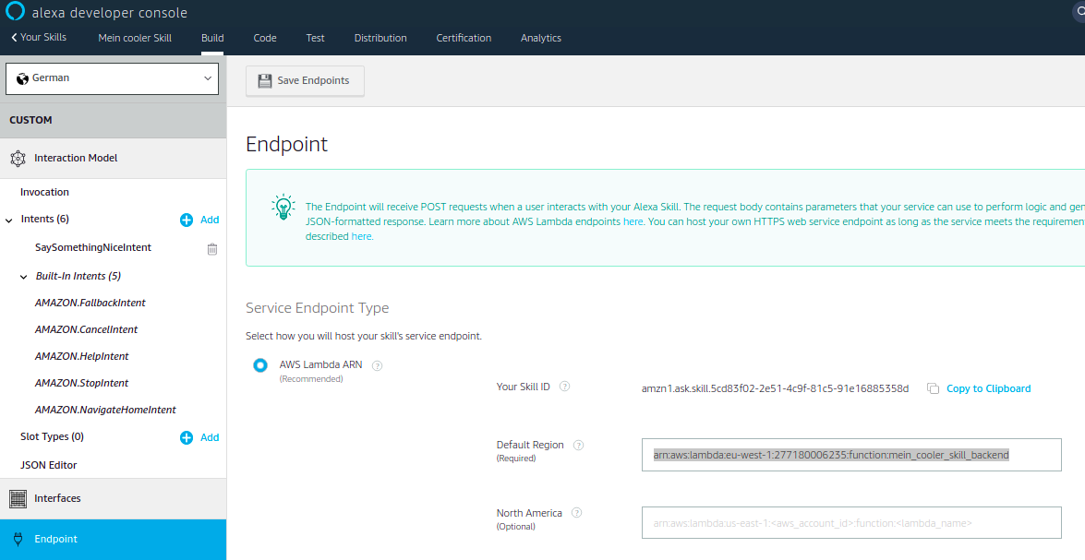This screenshot has width=1085, height=560.
Task: Open the Interfaces section
Action: click(x=114, y=498)
